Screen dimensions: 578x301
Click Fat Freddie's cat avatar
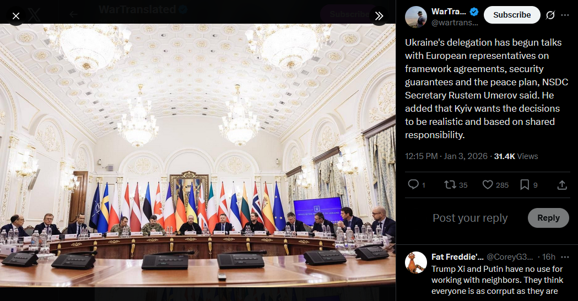tap(416, 262)
